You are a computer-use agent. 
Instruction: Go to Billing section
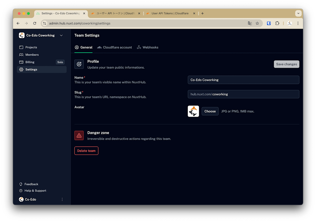pyautogui.click(x=42, y=62)
